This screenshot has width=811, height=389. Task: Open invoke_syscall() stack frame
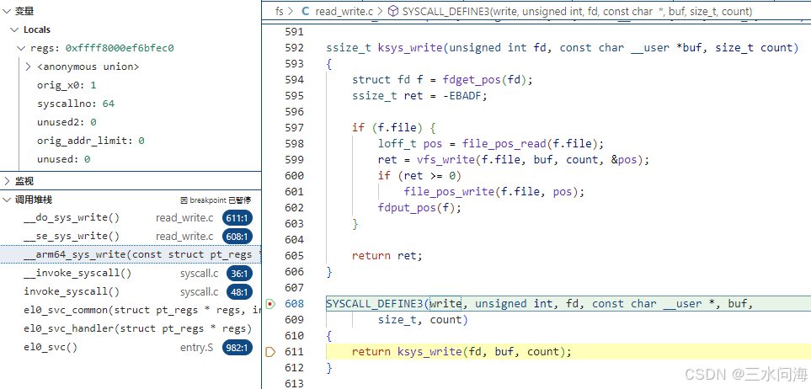coord(131,291)
